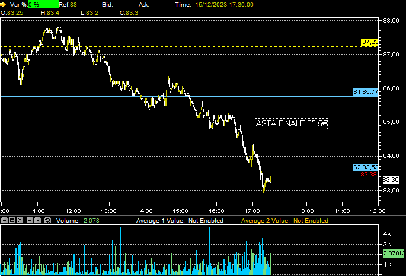Screen dimensions: 406x276
Task: Click the 88,00 price axis label
Action: point(391,20)
